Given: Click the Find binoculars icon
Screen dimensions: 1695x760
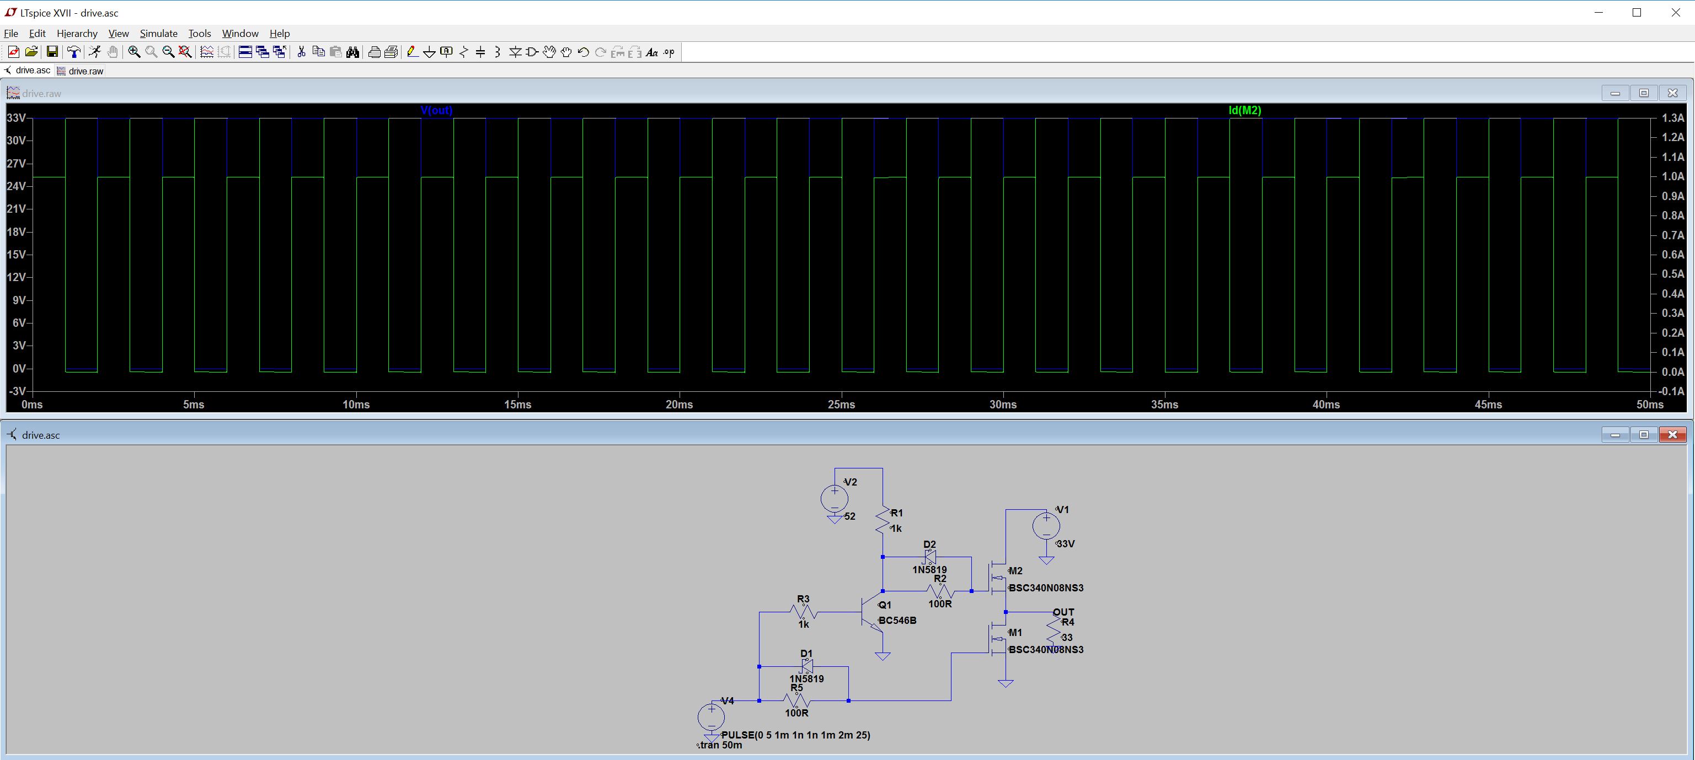Looking at the screenshot, I should (x=352, y=52).
